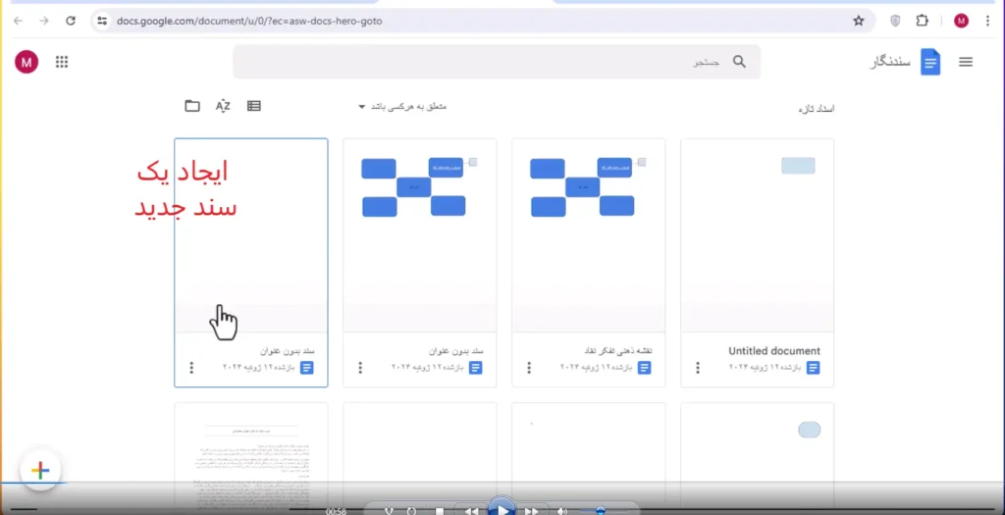Rewind the video player
Image resolution: width=1005 pixels, height=515 pixels.
(x=471, y=511)
